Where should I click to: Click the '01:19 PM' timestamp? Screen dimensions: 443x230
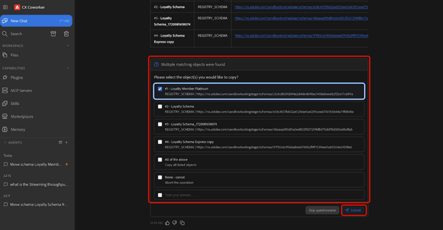click(157, 223)
